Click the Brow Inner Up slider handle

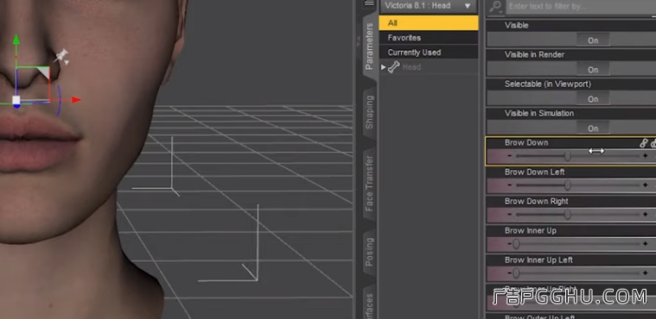516,243
